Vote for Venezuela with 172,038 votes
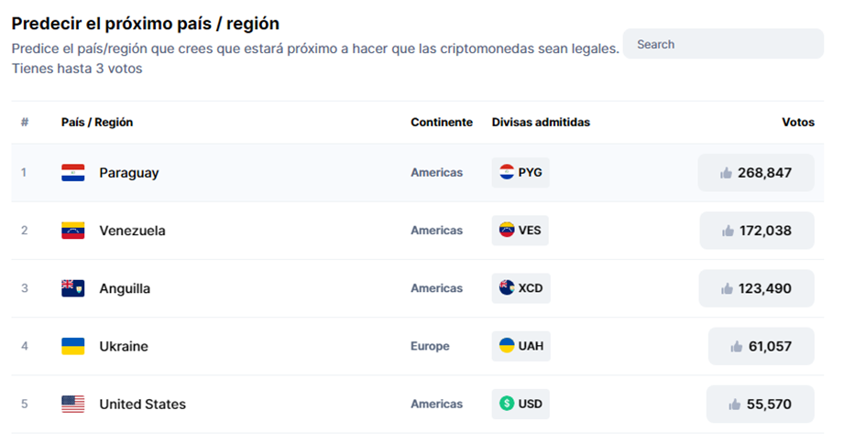The image size is (844, 443). click(x=757, y=231)
